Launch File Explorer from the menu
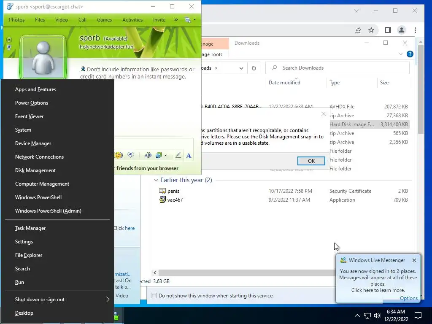This screenshot has height=324, width=432. [29, 255]
